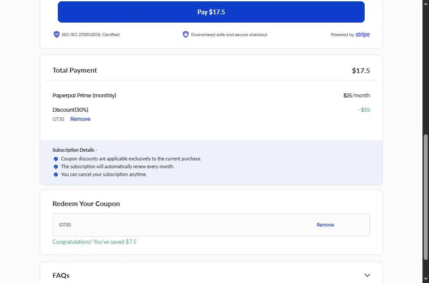Click the '-$7.5' discount amount
This screenshot has height=283, width=429.
364,110
